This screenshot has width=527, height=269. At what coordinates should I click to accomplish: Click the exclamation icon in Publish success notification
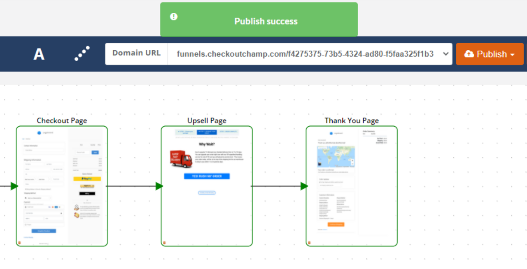[x=174, y=16]
